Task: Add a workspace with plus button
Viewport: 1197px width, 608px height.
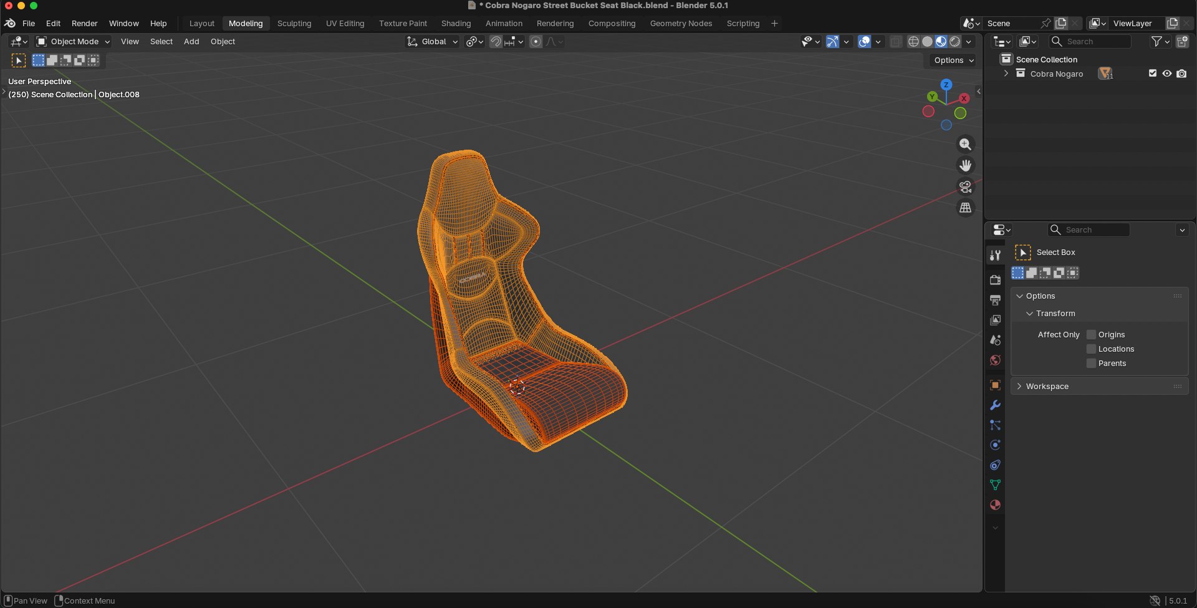Action: point(774,23)
